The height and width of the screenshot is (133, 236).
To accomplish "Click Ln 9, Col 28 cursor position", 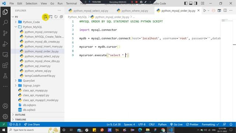I will [114, 125].
